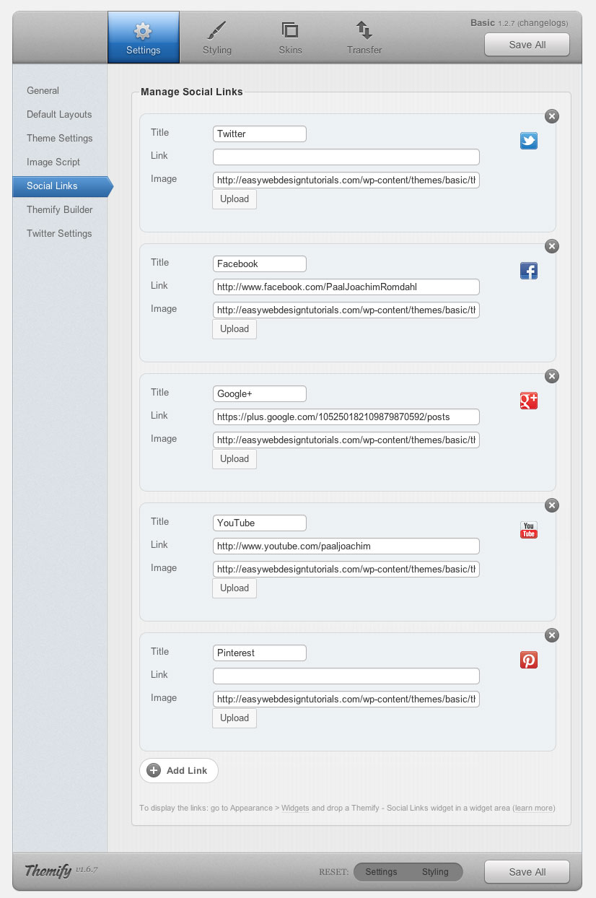Open Twitter Settings section
The height and width of the screenshot is (898, 596).
point(59,233)
